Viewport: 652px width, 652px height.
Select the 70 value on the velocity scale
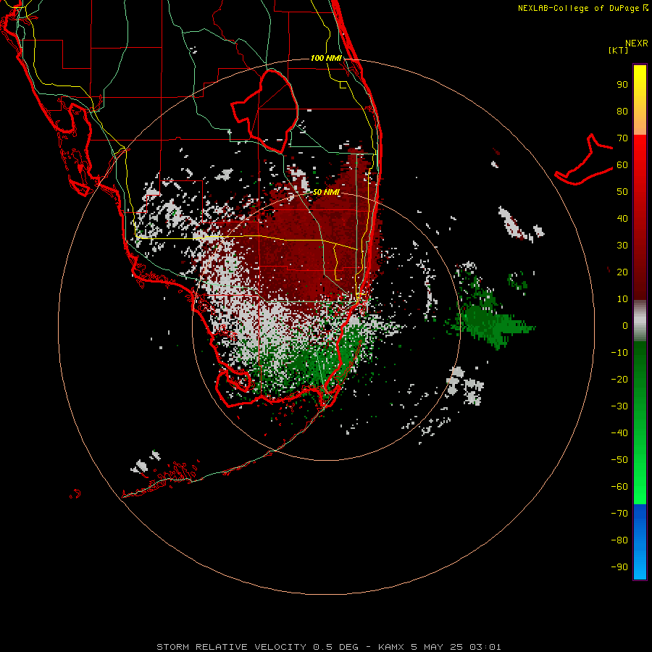[x=622, y=138]
